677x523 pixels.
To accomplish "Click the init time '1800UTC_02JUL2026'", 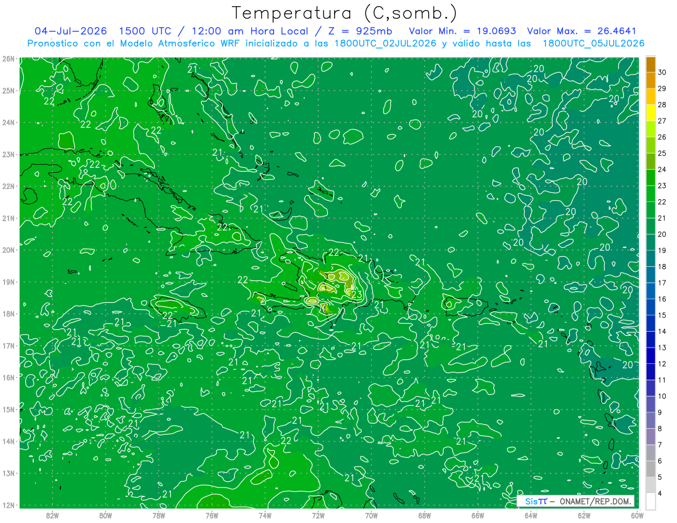I will click(x=387, y=43).
